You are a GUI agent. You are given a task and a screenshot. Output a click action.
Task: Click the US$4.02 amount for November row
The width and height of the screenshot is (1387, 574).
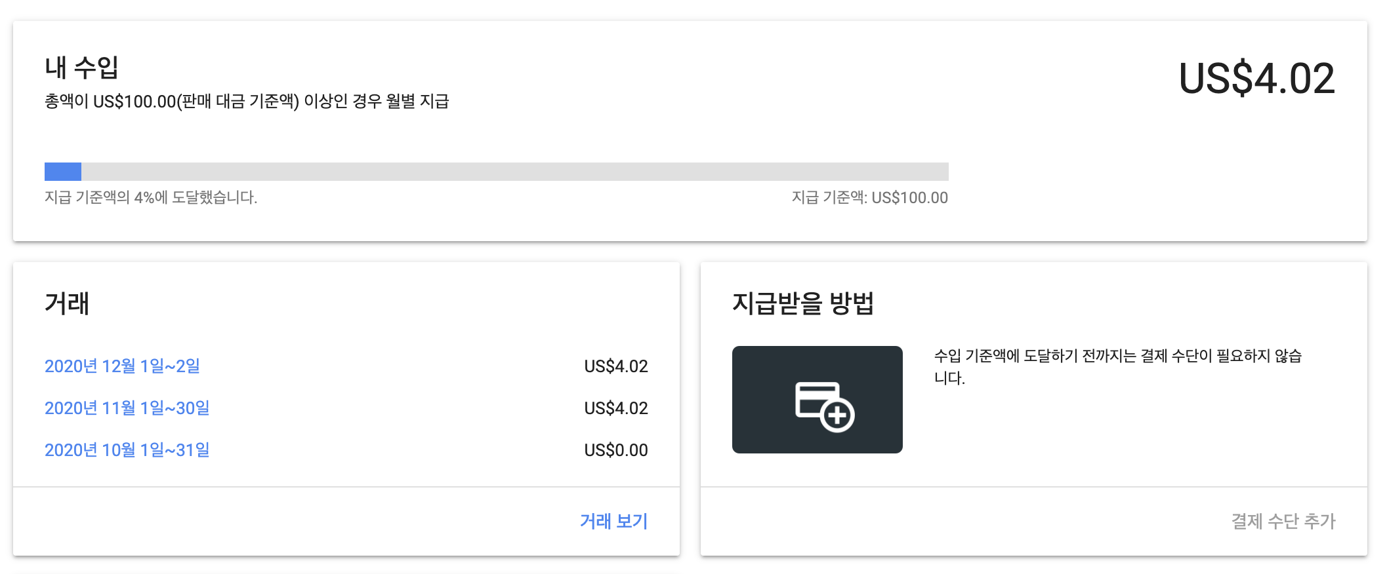click(x=616, y=408)
